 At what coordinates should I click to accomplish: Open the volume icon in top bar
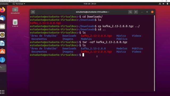pyautogui.click(x=164, y=4)
